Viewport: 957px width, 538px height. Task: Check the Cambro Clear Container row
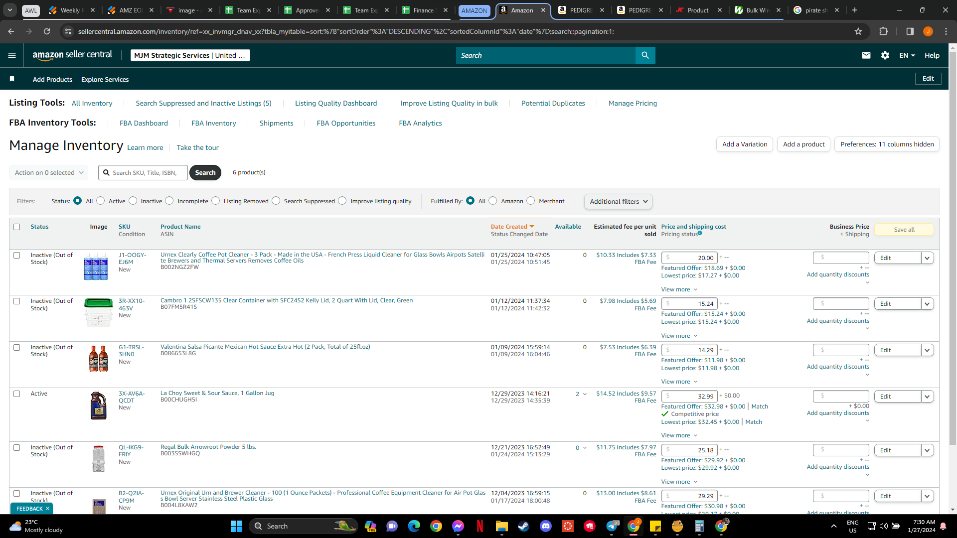[x=16, y=301]
